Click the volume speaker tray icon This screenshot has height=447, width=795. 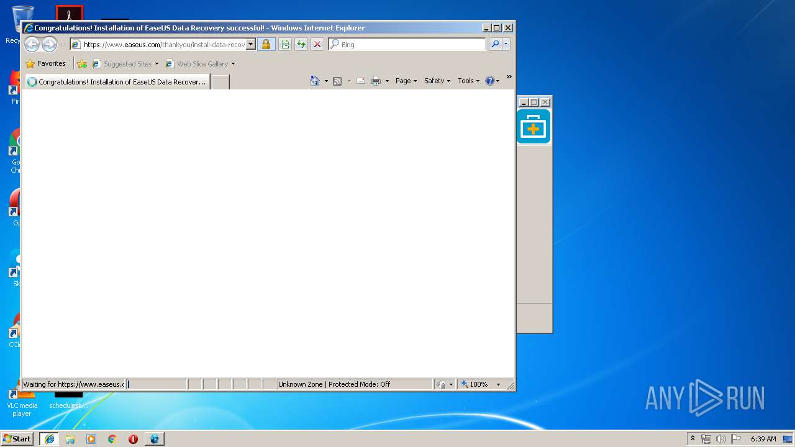[x=721, y=439]
